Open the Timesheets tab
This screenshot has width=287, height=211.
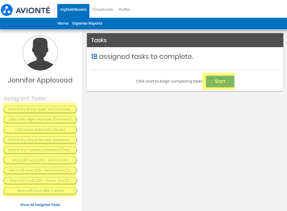coord(102,10)
